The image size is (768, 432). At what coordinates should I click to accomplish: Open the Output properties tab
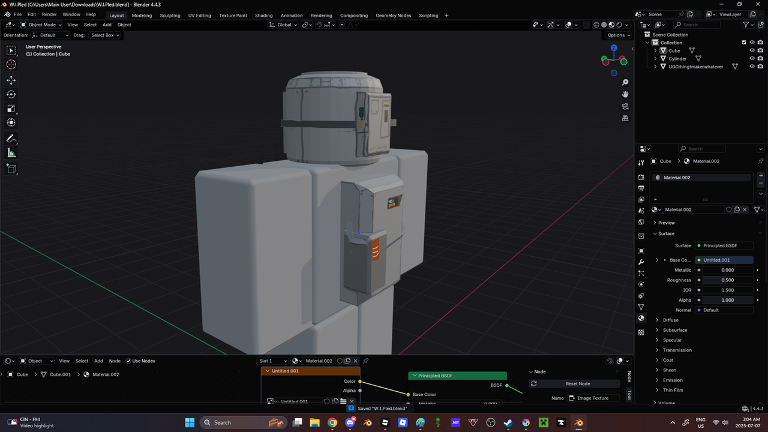641,188
